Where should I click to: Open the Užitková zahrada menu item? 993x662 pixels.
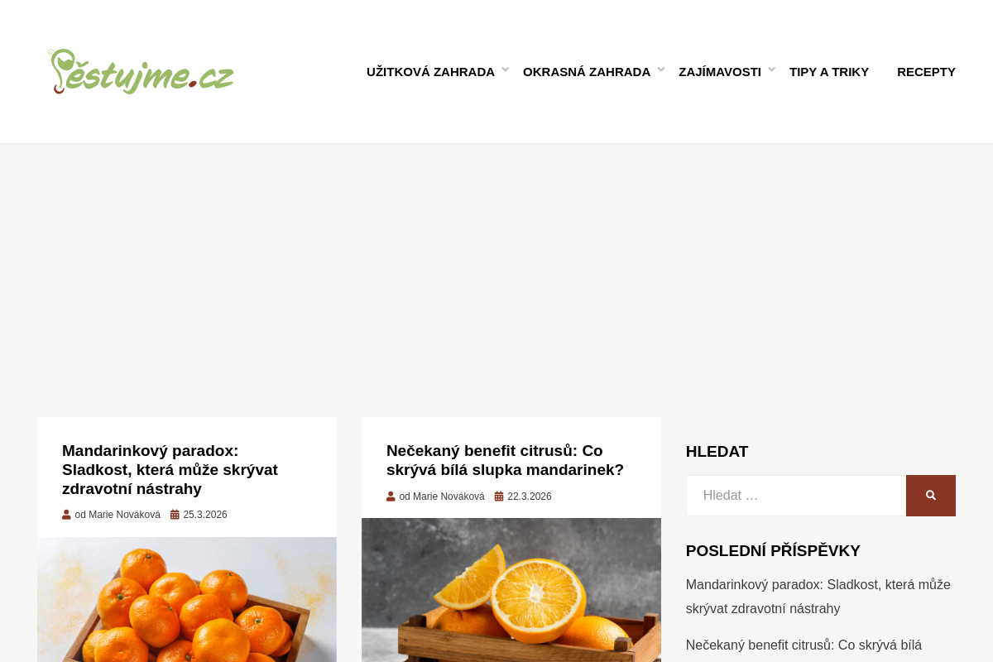430,72
